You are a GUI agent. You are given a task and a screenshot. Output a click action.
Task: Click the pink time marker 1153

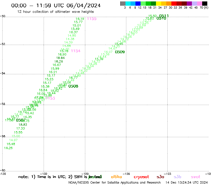pyautogui.click(x=50, y=98)
